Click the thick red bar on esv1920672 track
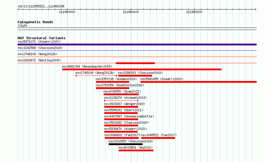Screen dimensions: 265x162 pyautogui.click(x=135, y=63)
